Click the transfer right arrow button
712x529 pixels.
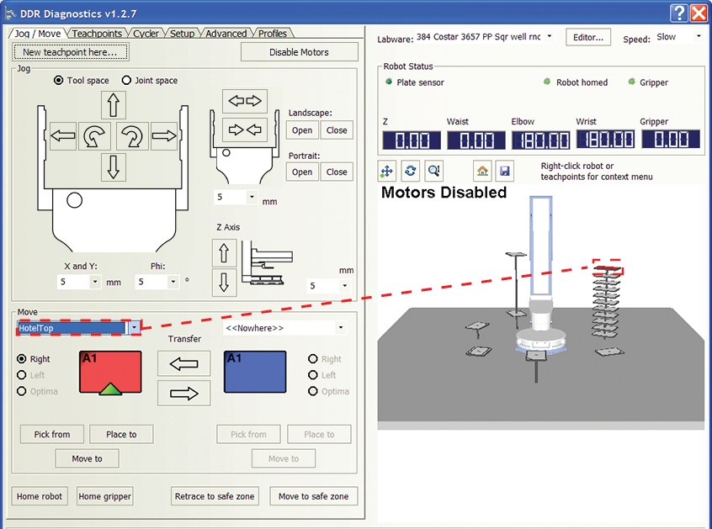pyautogui.click(x=183, y=393)
